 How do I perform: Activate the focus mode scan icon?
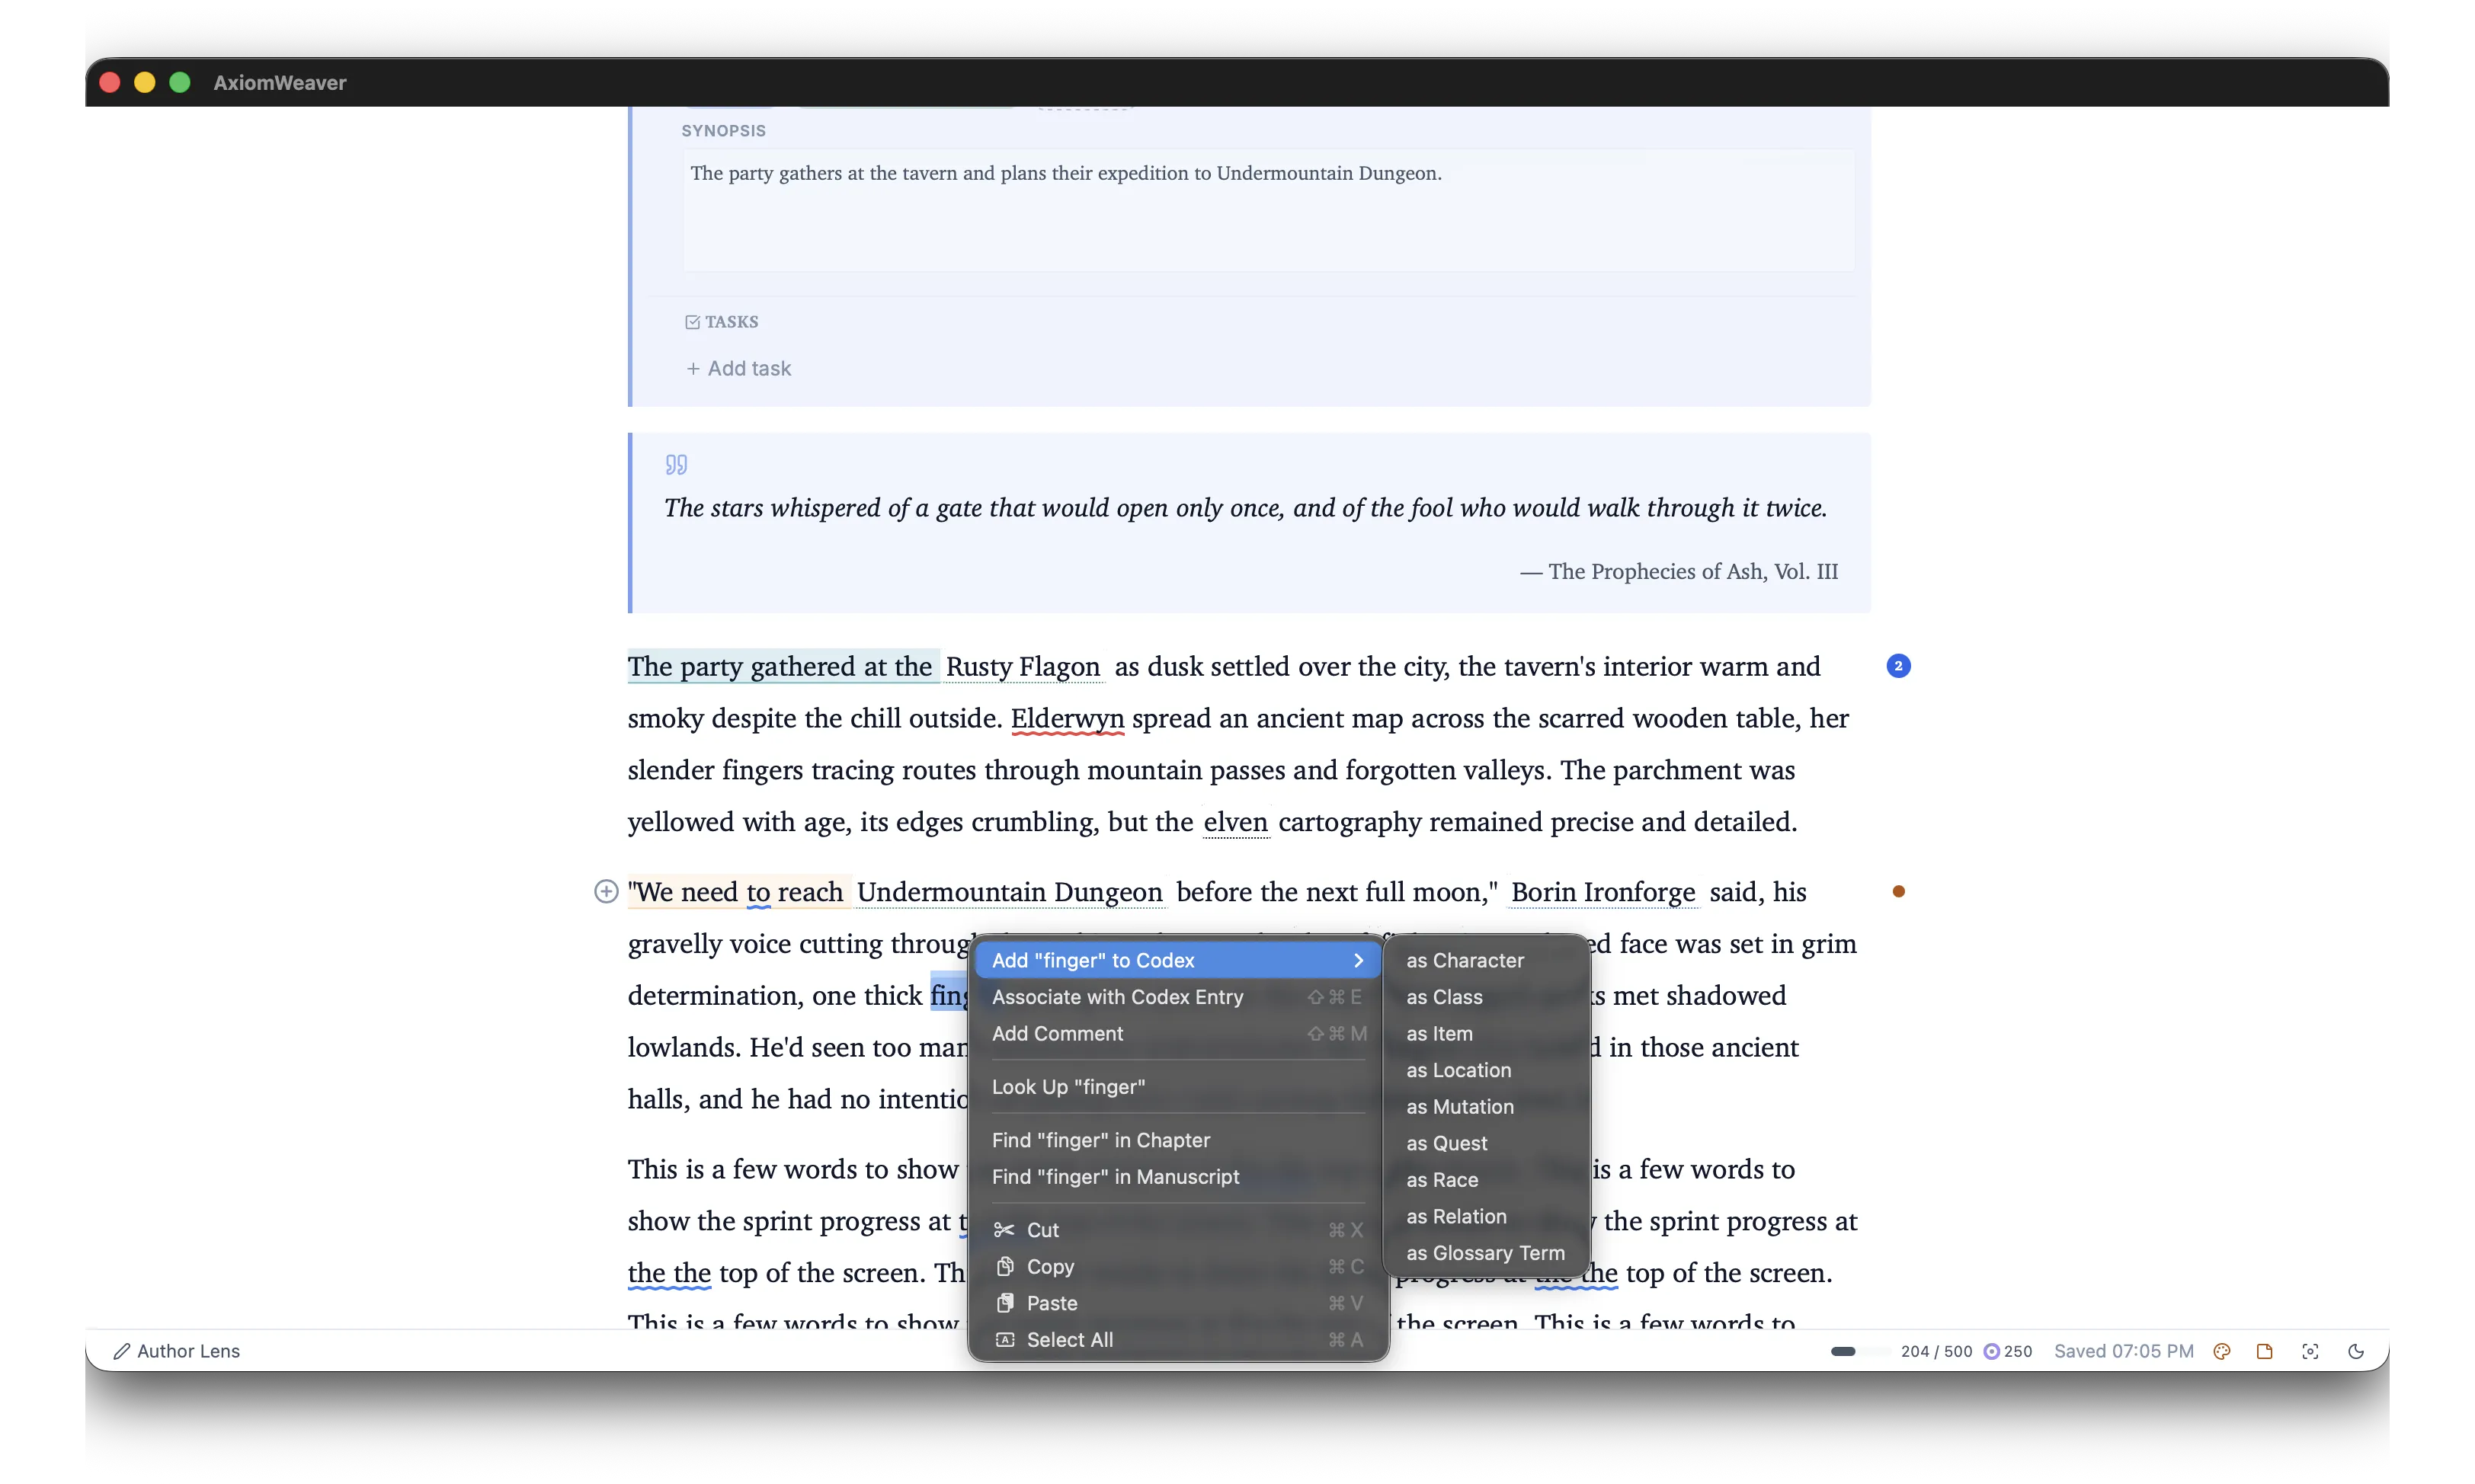(x=2310, y=1351)
